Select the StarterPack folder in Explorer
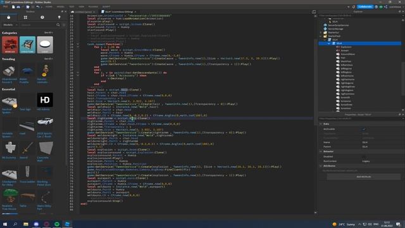The image size is (405, 228). [334, 36]
